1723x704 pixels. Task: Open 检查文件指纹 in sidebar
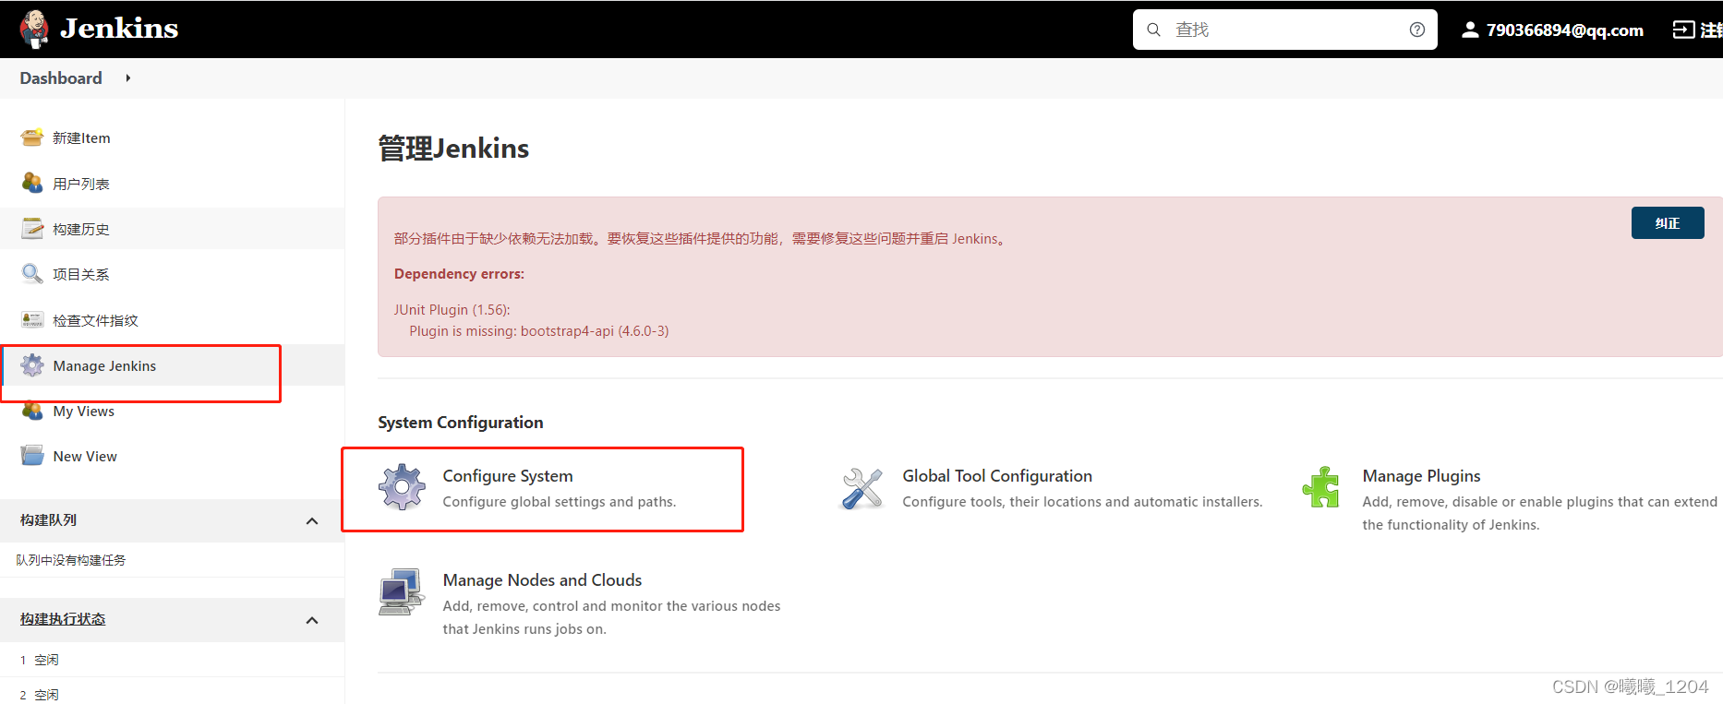tap(95, 320)
